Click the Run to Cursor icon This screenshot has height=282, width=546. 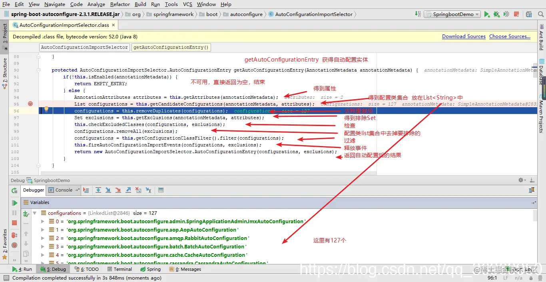click(148, 190)
